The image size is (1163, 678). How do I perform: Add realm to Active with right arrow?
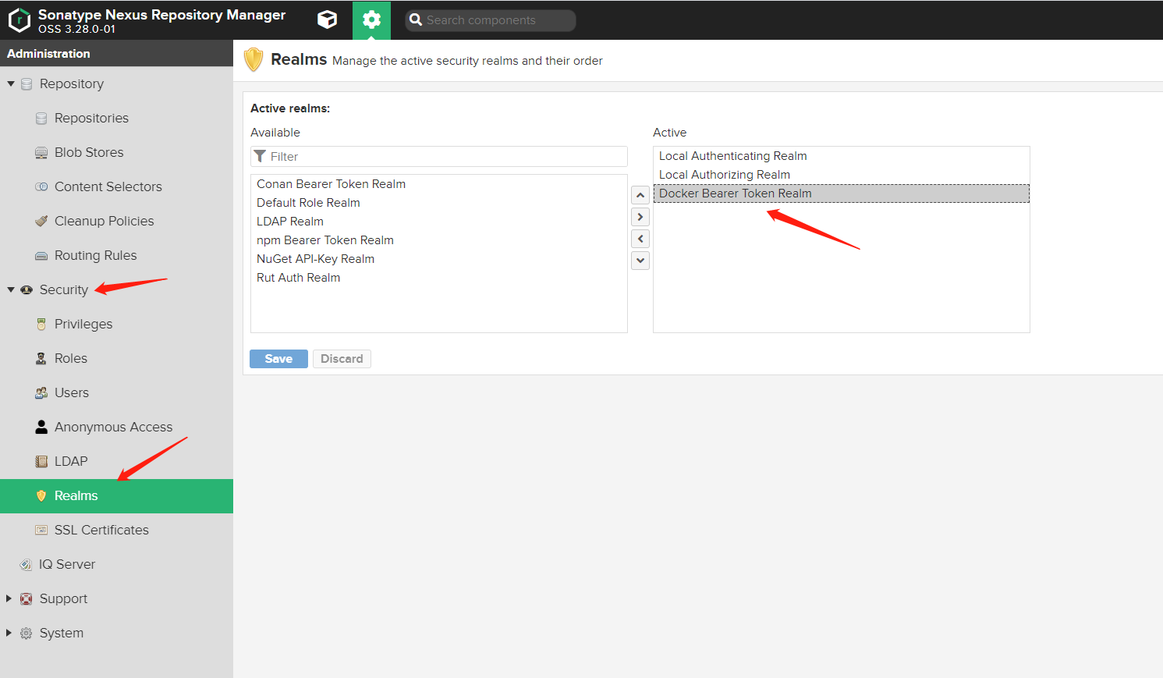[640, 217]
